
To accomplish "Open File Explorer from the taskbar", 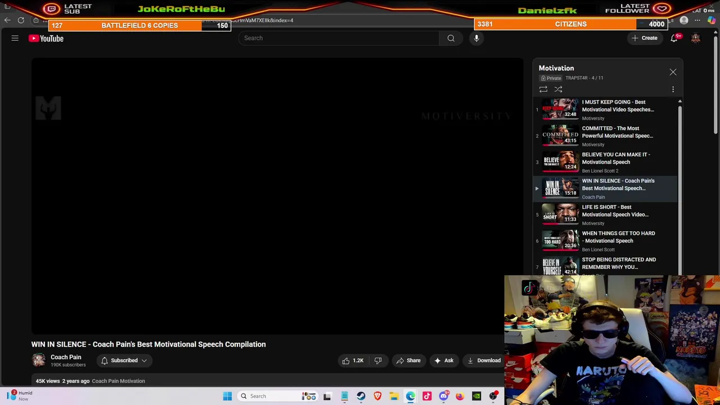I will point(394,396).
